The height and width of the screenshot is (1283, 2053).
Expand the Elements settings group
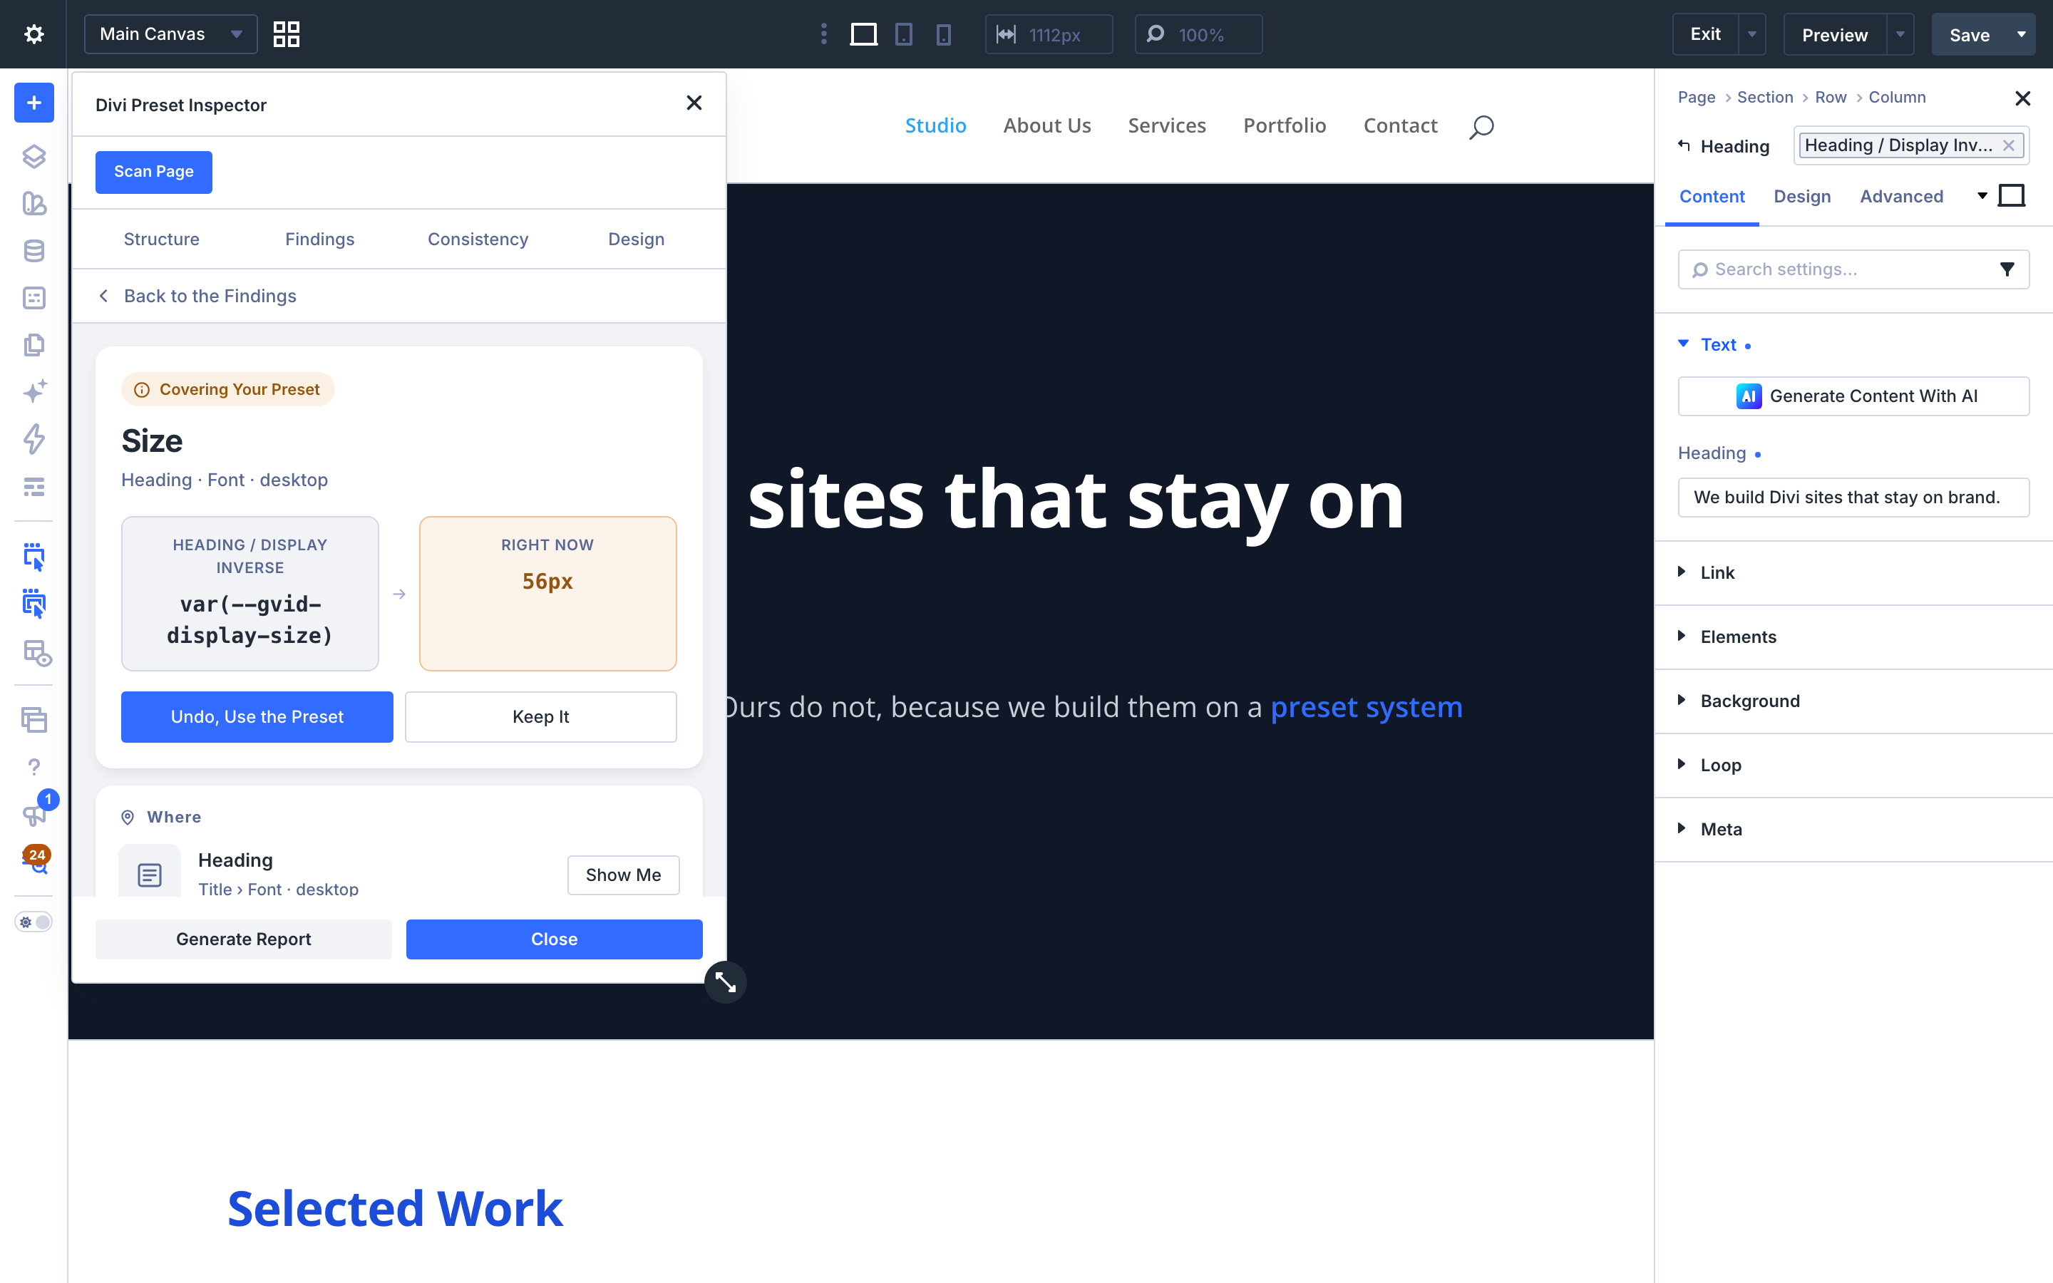pyautogui.click(x=1853, y=637)
